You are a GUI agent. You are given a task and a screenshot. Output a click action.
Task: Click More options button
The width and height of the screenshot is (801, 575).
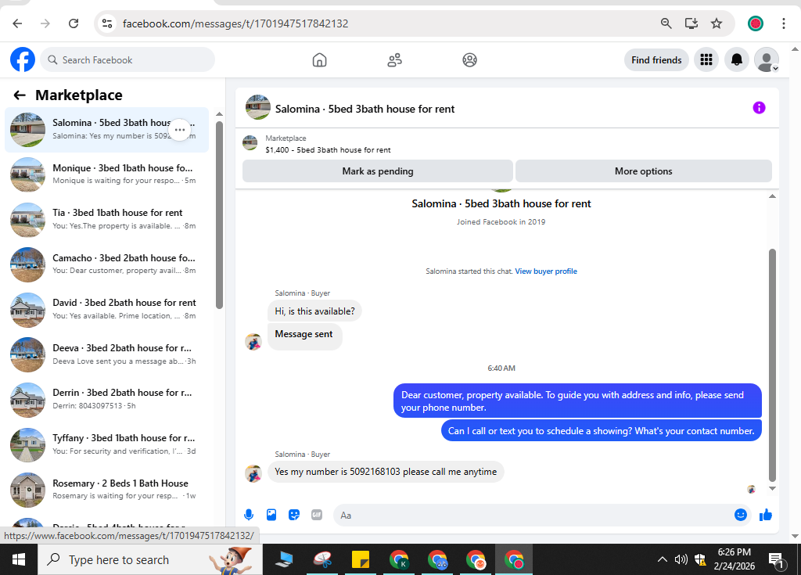point(644,171)
